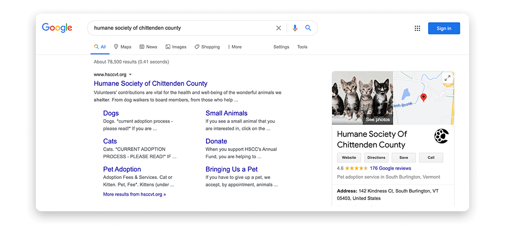Screen dimensions: 505x233
Task: Click the Directions button
Action: click(x=376, y=158)
